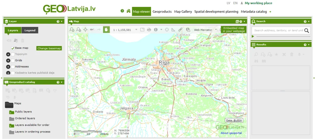This screenshot has width=315, height=139.
Task: Click the Change basemap button
Action: click(x=49, y=48)
